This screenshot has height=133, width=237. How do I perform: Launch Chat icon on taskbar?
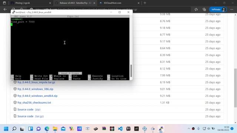39,129
